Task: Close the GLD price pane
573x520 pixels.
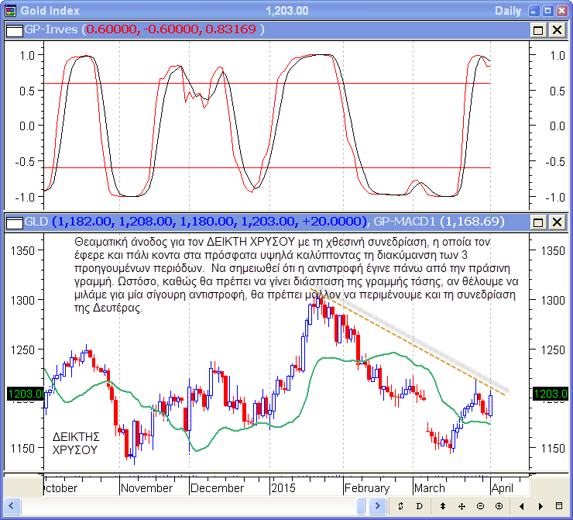Action: [x=558, y=222]
